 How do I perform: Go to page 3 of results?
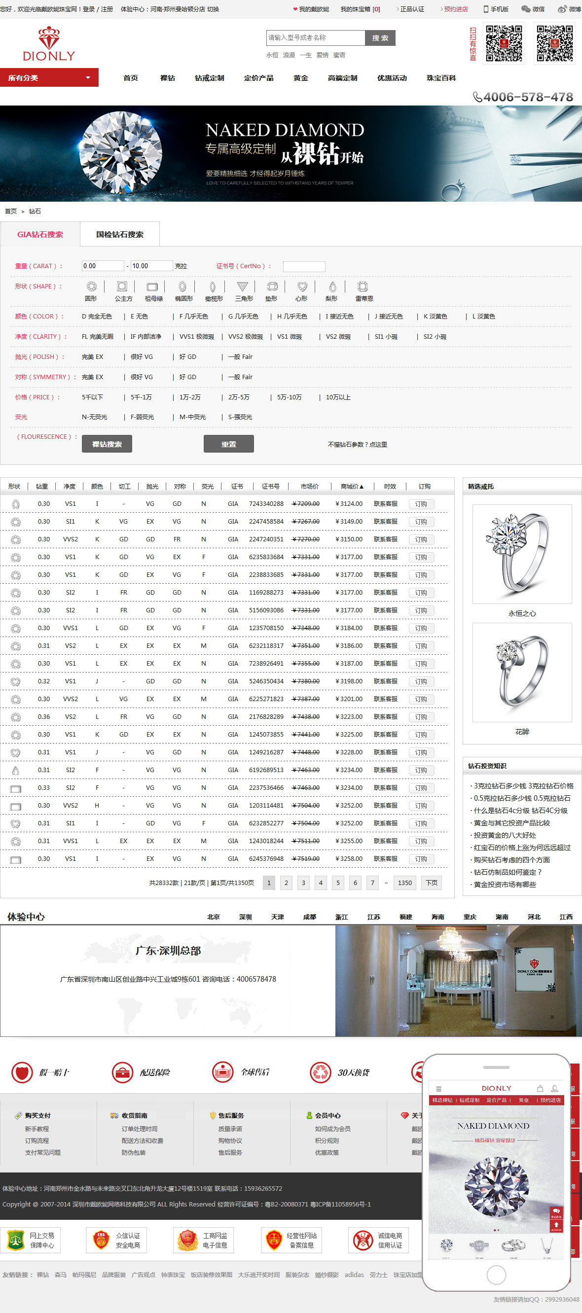(x=303, y=883)
